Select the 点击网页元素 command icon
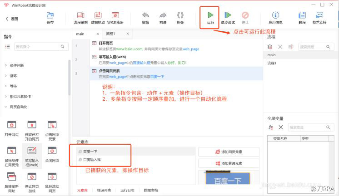Image resolution: width=339 pixels, height=196 pixels. [52, 125]
